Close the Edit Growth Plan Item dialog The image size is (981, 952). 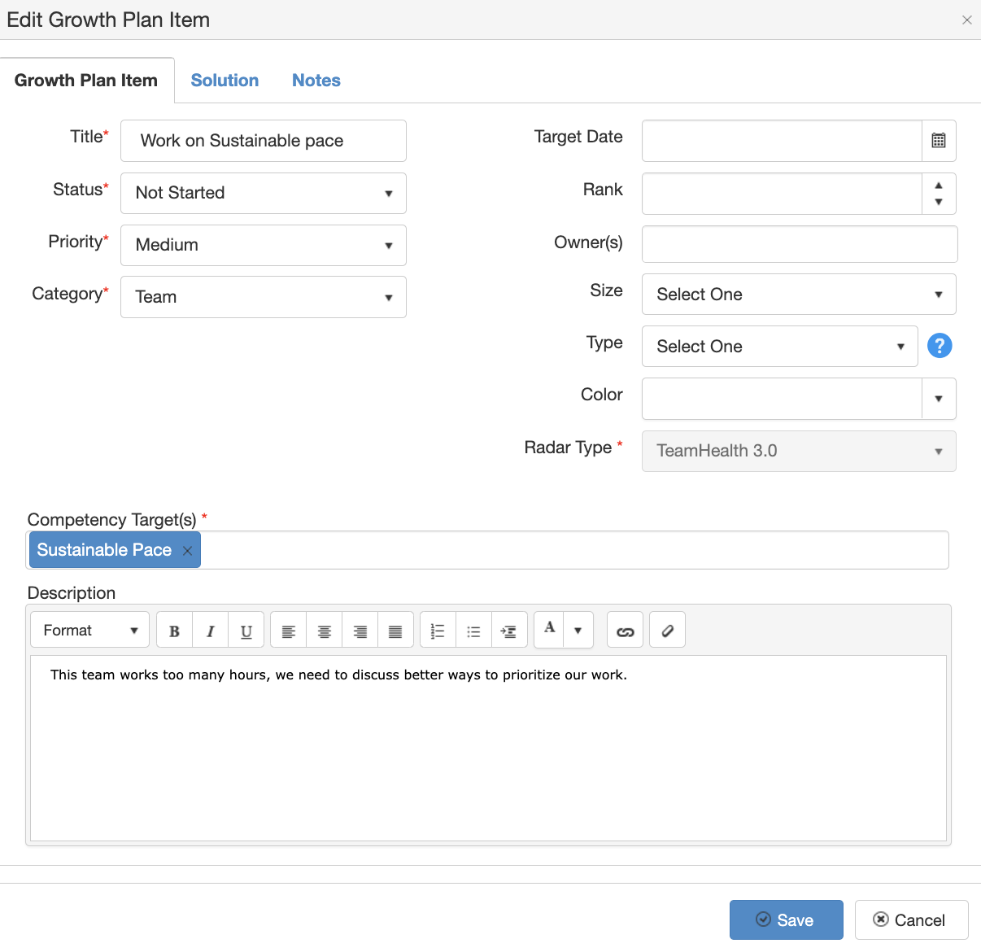[967, 20]
